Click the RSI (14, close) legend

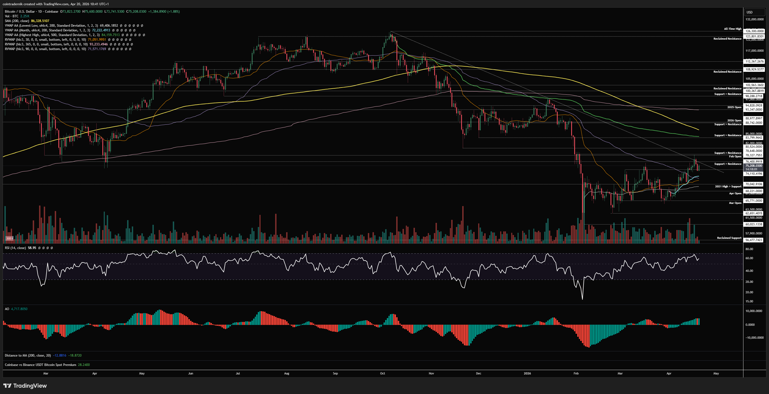pyautogui.click(x=15, y=248)
